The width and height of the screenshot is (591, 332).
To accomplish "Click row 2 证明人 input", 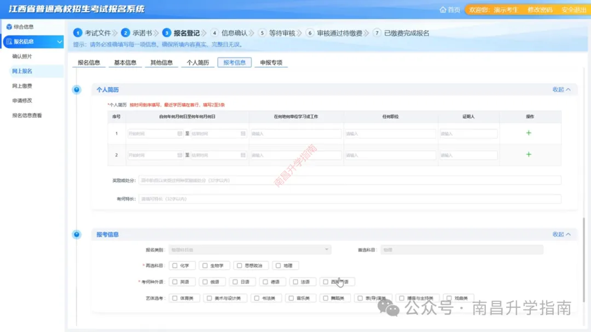I will point(468,155).
